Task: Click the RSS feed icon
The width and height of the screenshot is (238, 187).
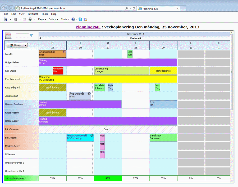Action: [15, 19]
